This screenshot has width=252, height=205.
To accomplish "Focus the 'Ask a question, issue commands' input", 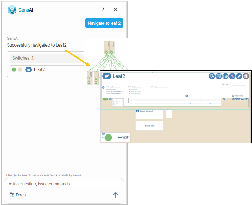I will (x=64, y=184).
